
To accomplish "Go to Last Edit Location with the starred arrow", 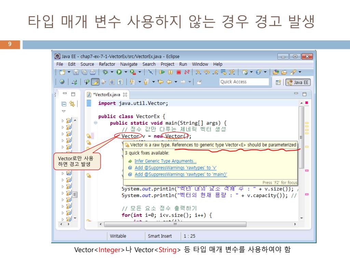I will (x=160, y=82).
